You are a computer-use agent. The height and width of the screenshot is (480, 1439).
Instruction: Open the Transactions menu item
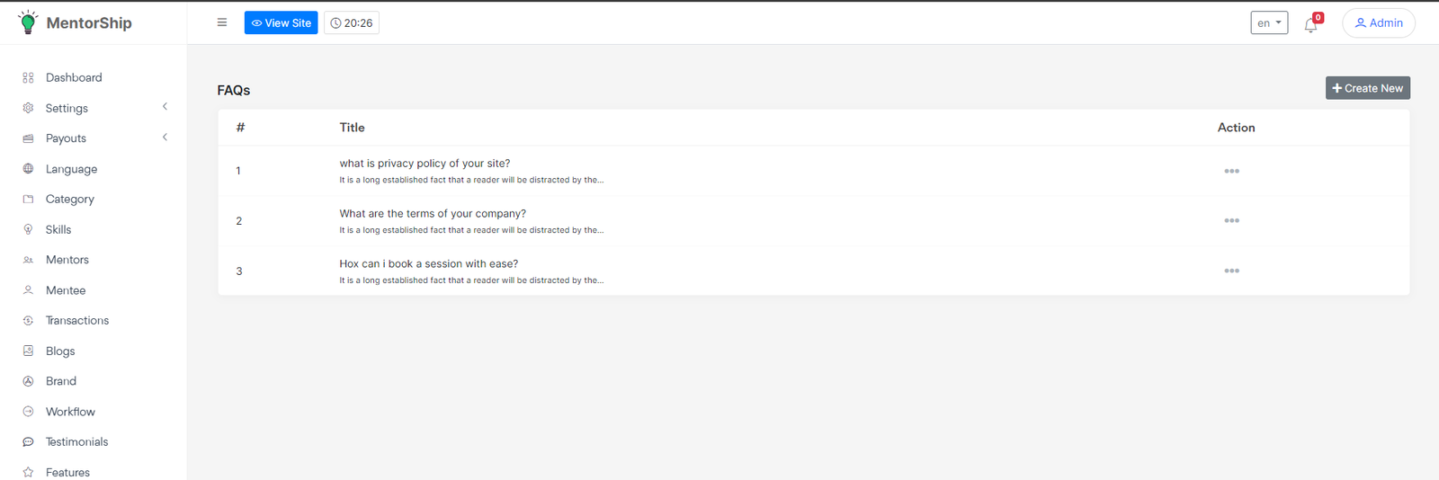pos(77,321)
